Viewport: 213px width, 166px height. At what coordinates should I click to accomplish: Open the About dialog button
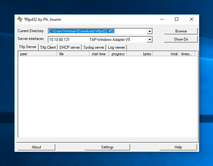tap(36, 147)
